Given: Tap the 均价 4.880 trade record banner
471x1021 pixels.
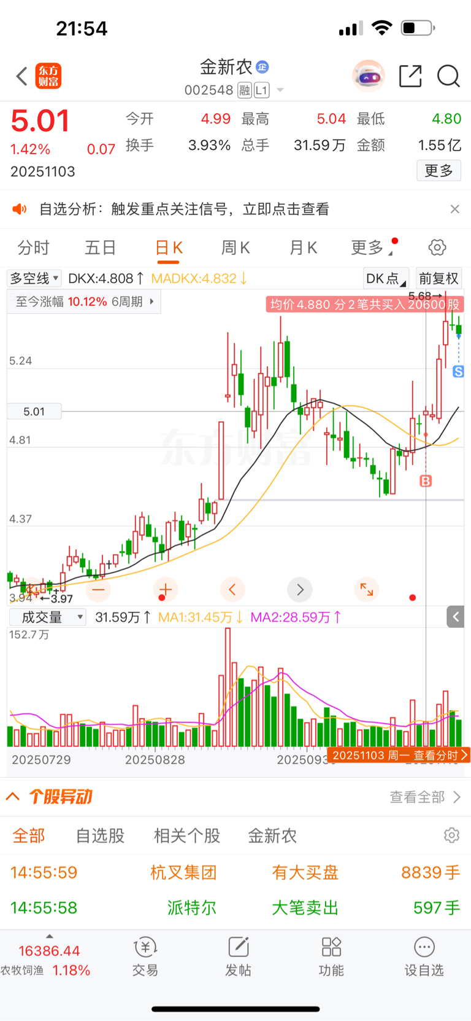Looking at the screenshot, I should 364,304.
